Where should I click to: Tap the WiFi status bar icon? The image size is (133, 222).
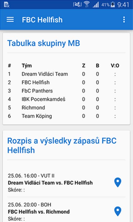pyautogui.click(x=87, y=4)
